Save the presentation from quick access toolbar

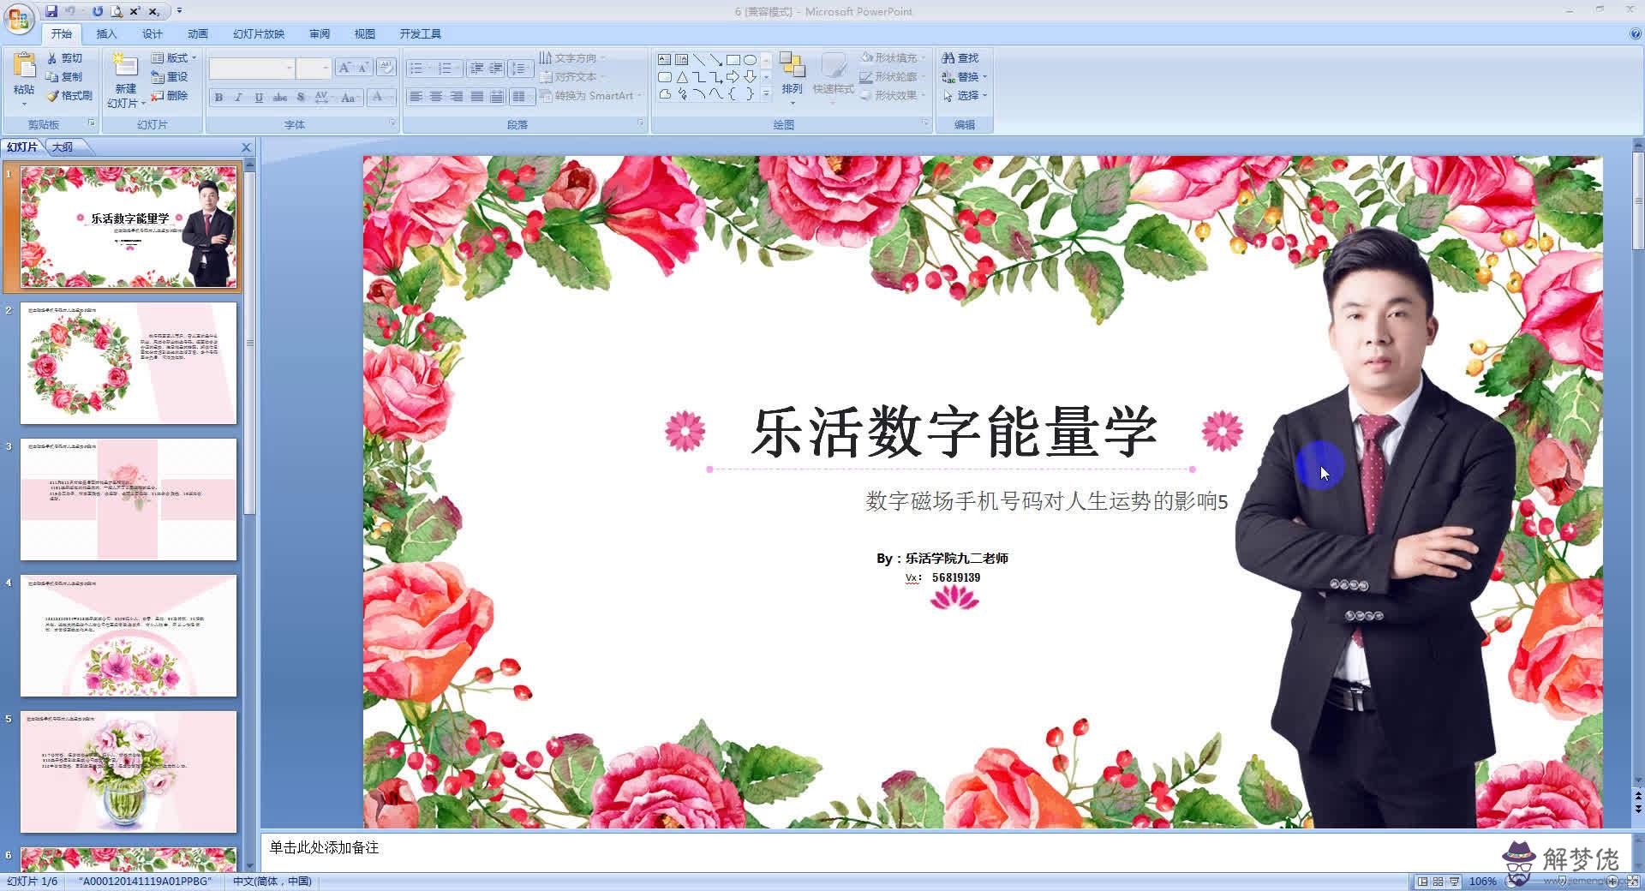point(51,11)
